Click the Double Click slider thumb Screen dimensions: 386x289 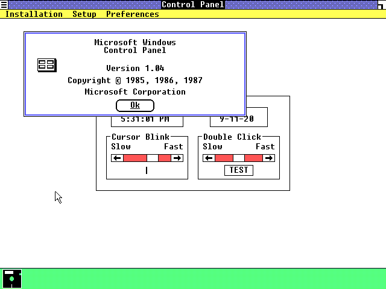[239, 158]
